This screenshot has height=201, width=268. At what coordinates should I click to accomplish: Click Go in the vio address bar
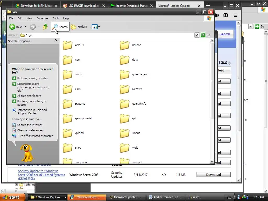[x=206, y=35]
